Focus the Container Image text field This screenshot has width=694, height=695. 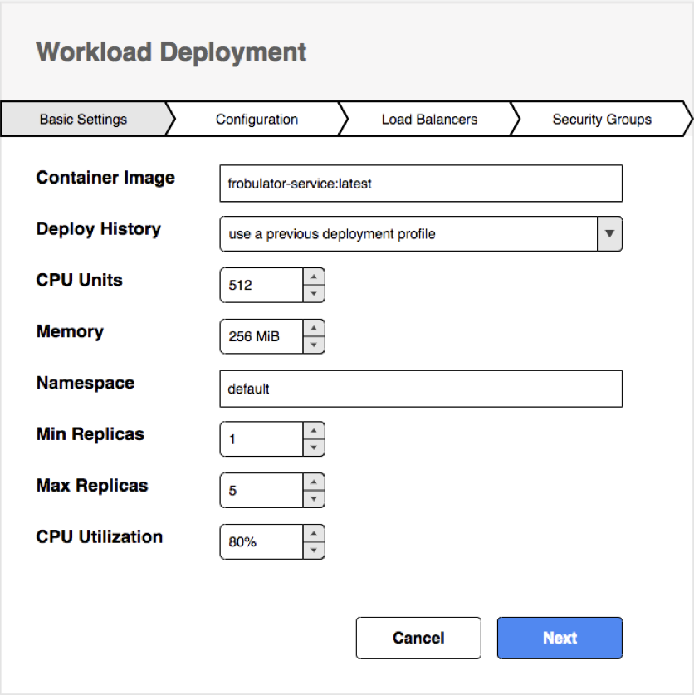pos(421,184)
